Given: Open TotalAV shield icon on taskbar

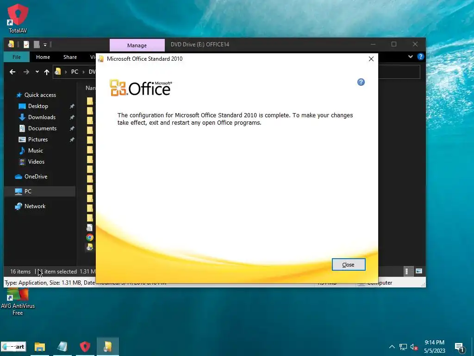Looking at the screenshot, I should coord(85,347).
